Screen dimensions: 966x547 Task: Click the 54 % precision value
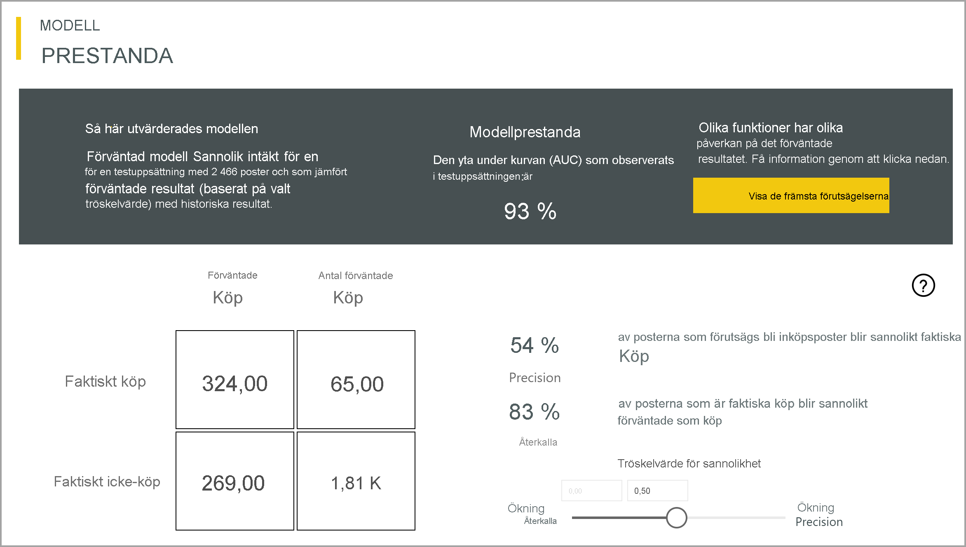click(535, 345)
